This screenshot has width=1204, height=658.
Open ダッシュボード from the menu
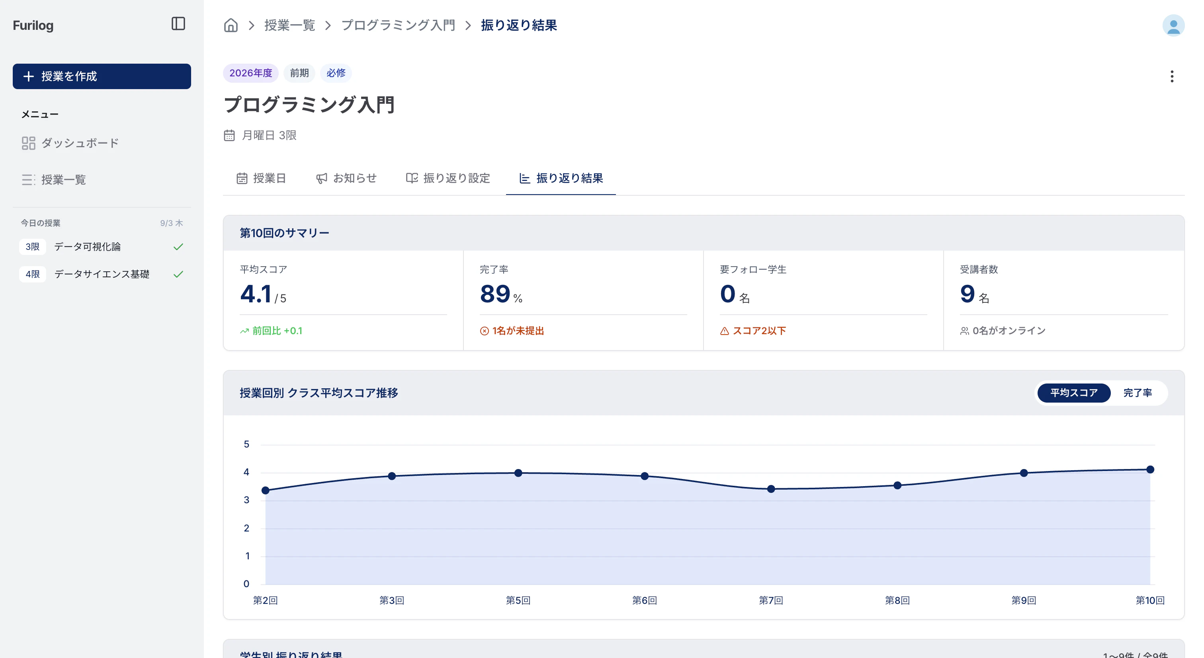tap(102, 143)
